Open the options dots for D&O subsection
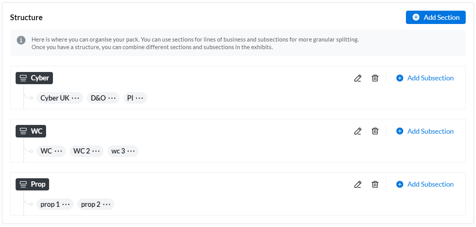 pos(112,98)
